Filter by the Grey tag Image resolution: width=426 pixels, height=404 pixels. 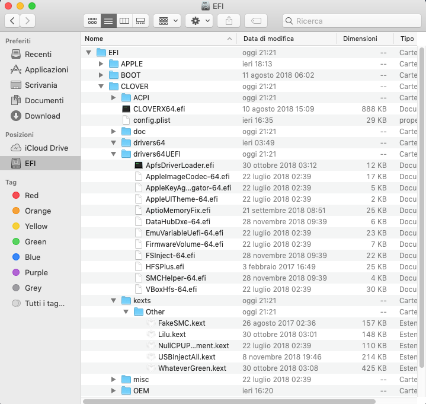tap(40, 288)
